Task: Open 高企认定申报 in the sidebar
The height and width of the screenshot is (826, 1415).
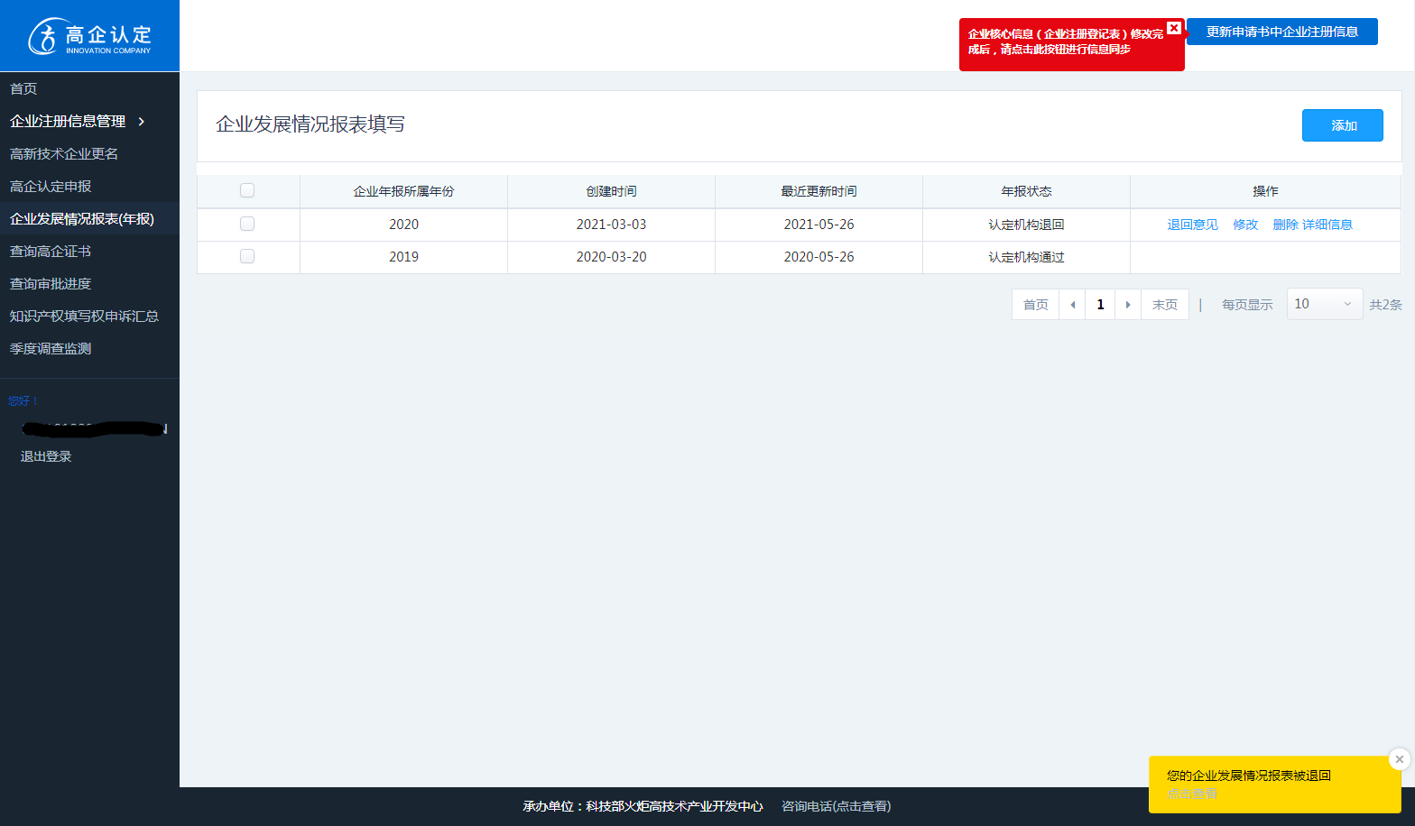Action: (x=51, y=187)
